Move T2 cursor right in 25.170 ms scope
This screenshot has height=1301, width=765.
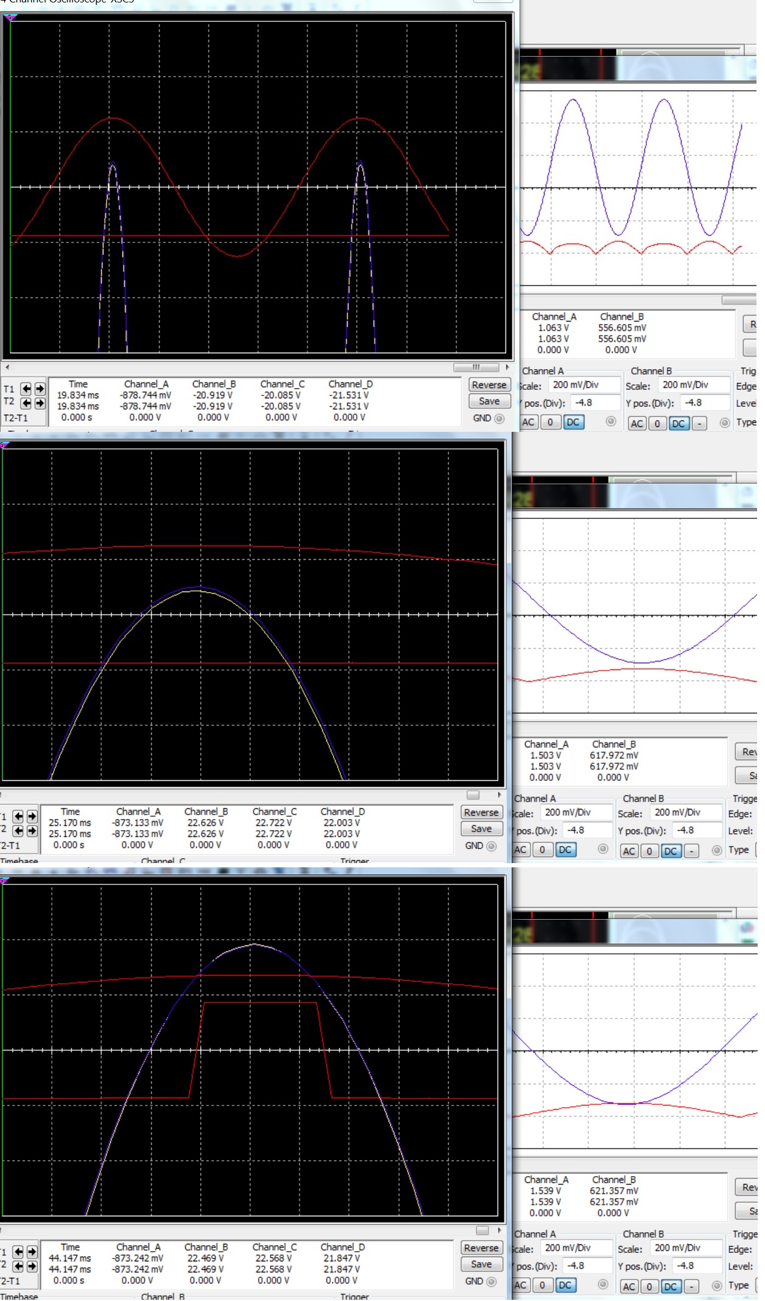[x=32, y=831]
